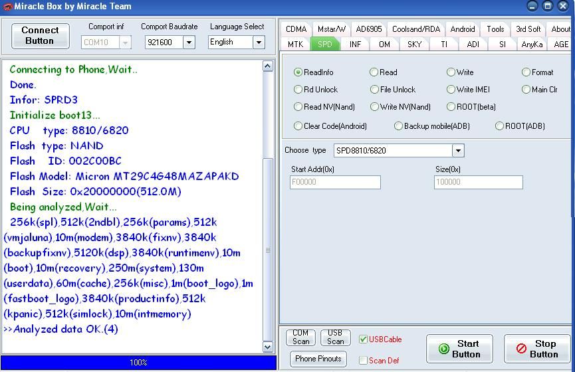Uncheck the USBCable checkbox
575x372 pixels.
click(x=363, y=339)
